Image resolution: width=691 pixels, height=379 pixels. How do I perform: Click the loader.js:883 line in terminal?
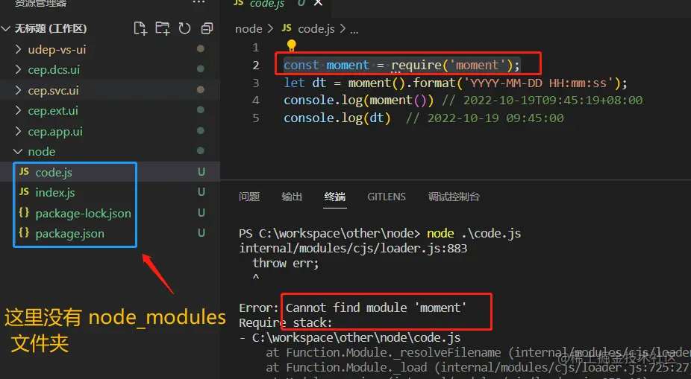point(353,249)
